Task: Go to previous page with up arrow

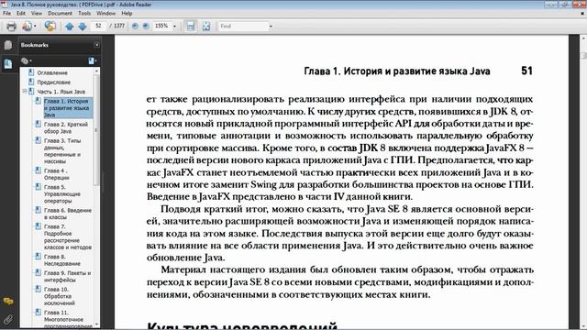Action: [70, 27]
